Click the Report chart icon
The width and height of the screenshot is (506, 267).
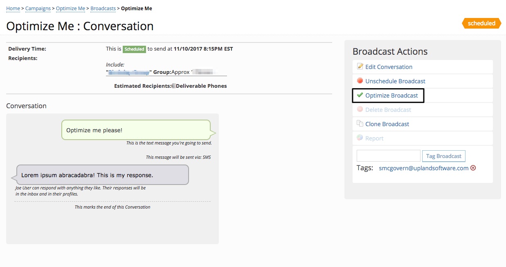360,138
